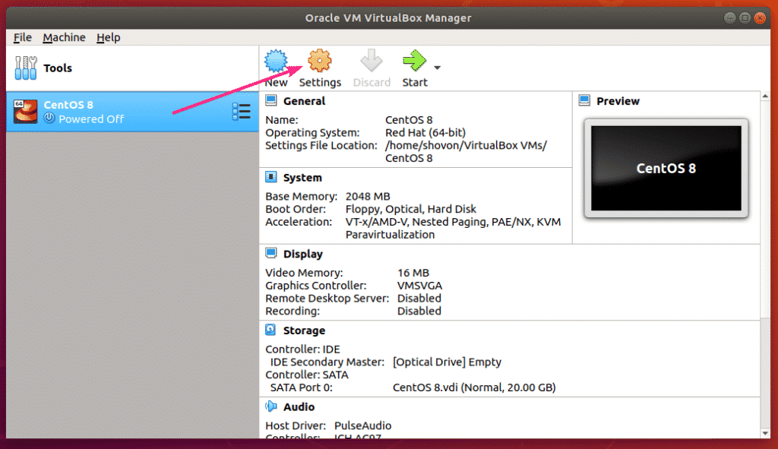This screenshot has width=778, height=449.
Task: Open the File menu
Action: 22,37
